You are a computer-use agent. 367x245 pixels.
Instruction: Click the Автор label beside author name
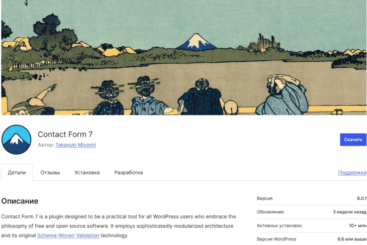point(46,145)
